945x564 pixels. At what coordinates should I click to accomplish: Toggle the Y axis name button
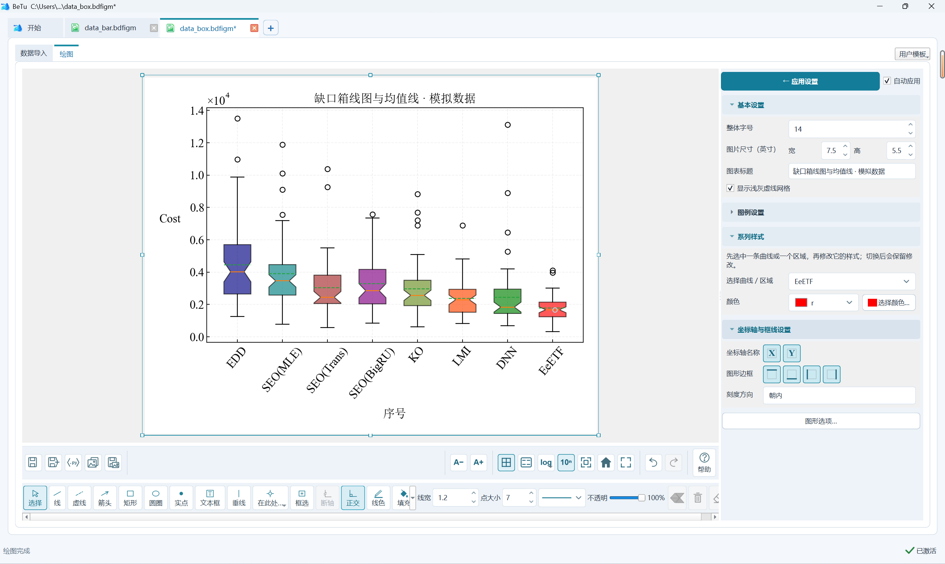[x=791, y=353]
